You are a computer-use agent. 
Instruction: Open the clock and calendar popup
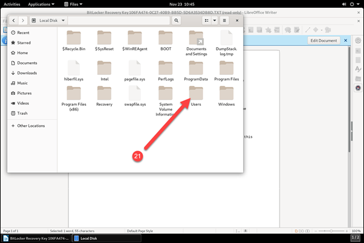pyautogui.click(x=182, y=4)
